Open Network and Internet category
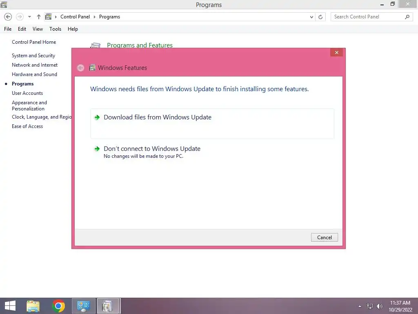418x314 pixels. click(35, 65)
